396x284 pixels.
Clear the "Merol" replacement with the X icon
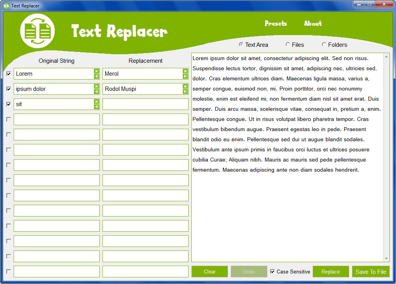coord(185,71)
